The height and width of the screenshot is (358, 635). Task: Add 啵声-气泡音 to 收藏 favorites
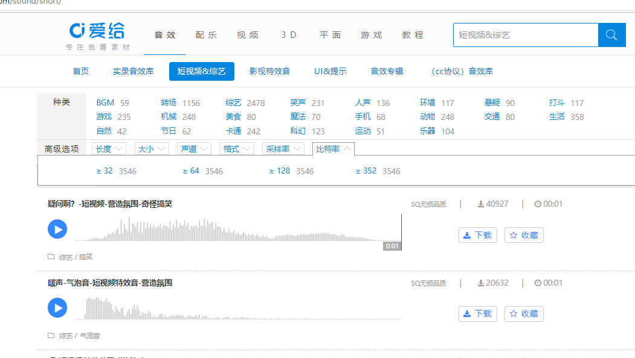point(524,313)
